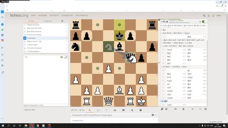Open the ИНСТРУМЕНТЫ menu

pos(82,16)
